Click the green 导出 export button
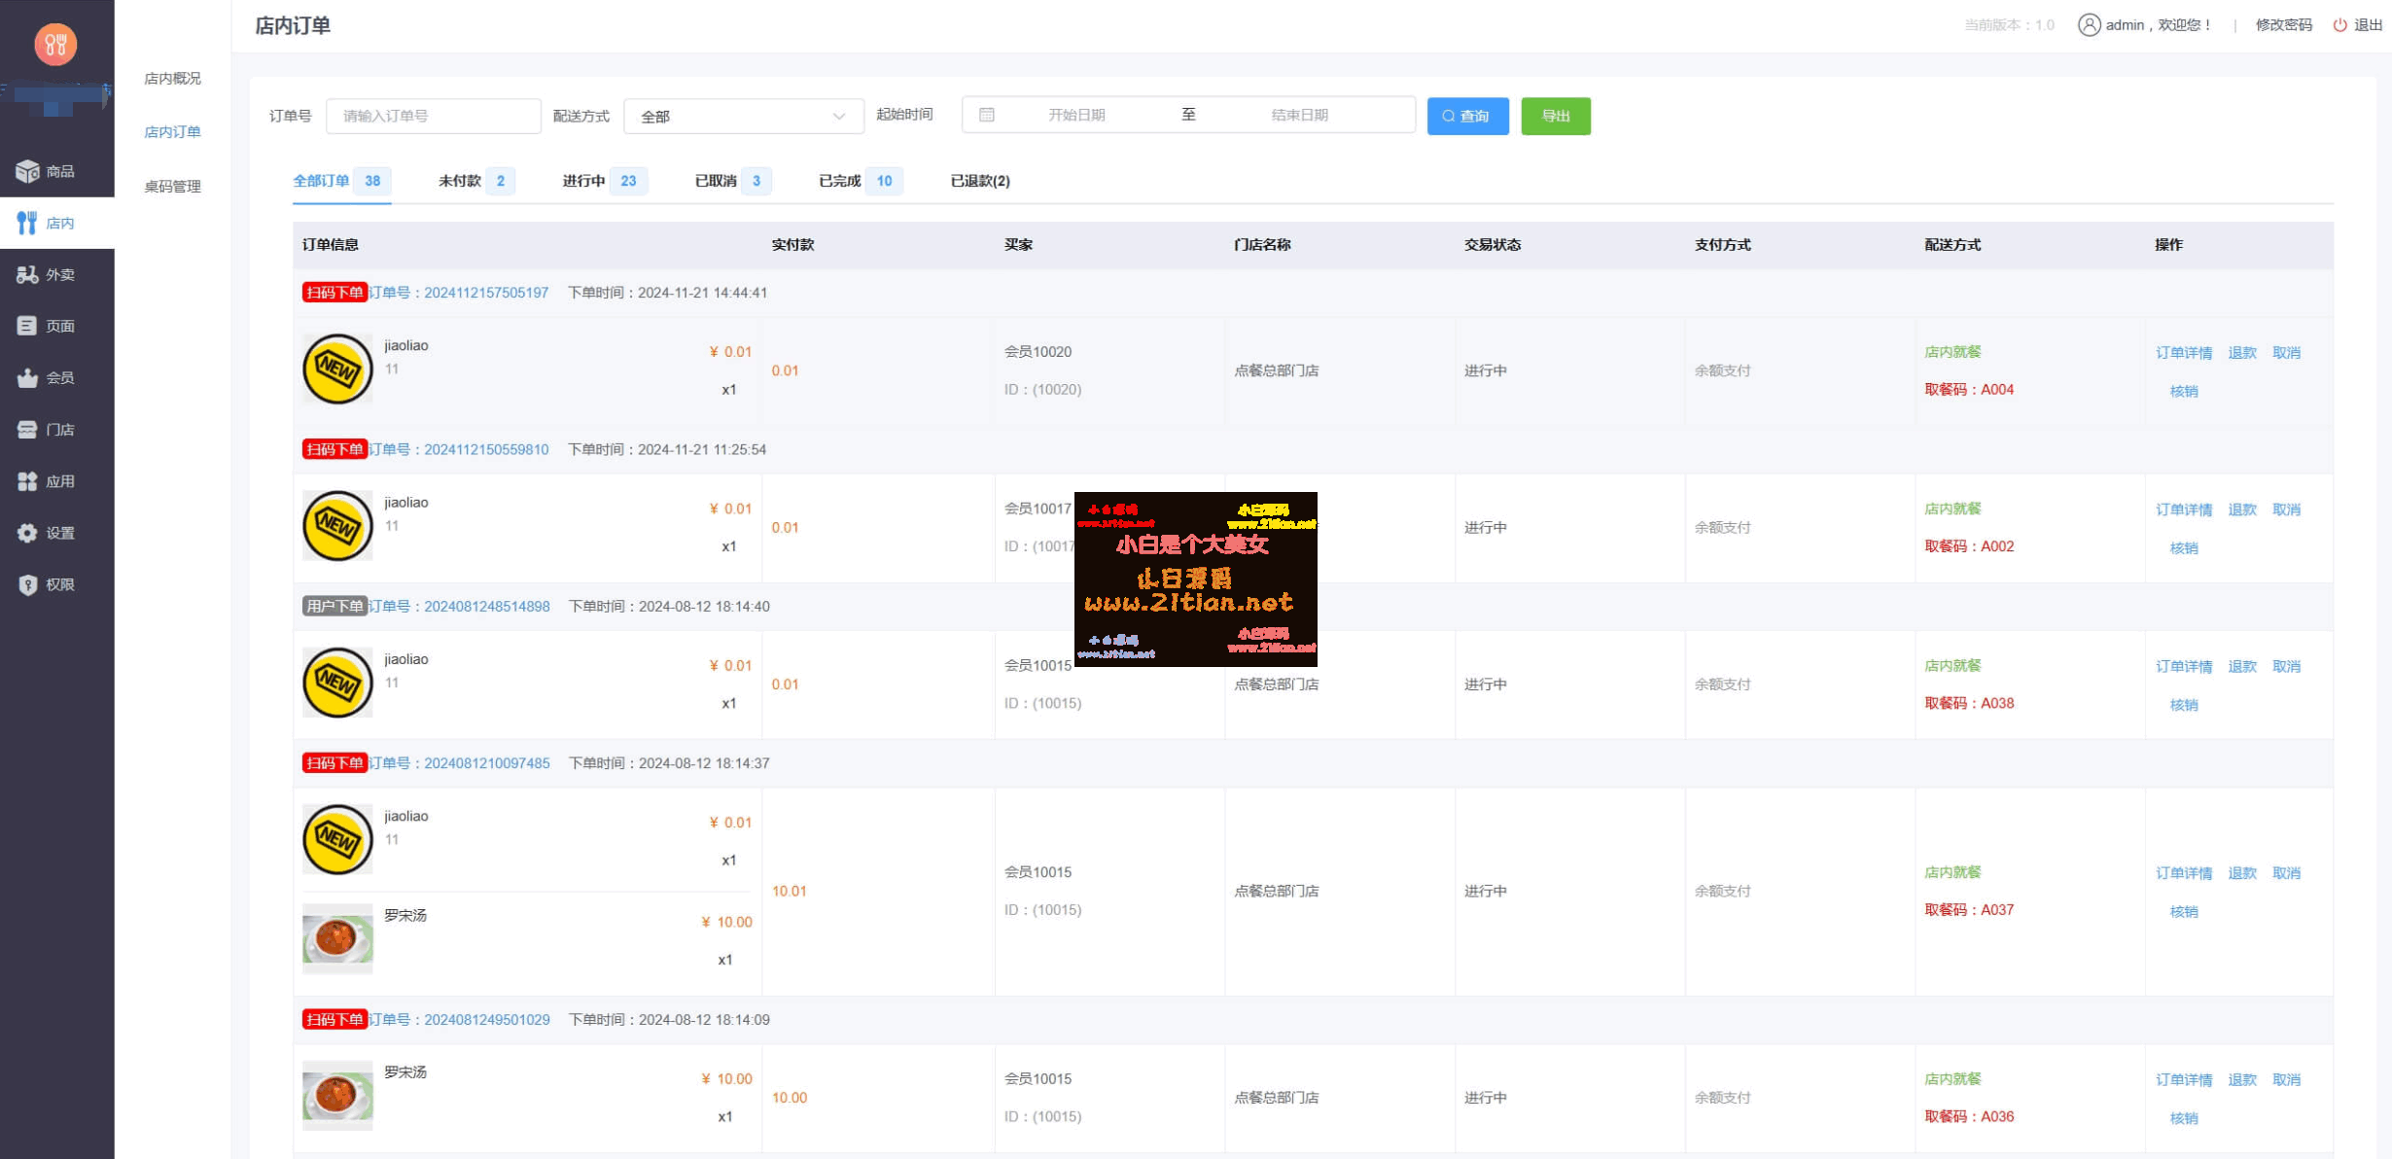This screenshot has width=2392, height=1159. point(1556,116)
